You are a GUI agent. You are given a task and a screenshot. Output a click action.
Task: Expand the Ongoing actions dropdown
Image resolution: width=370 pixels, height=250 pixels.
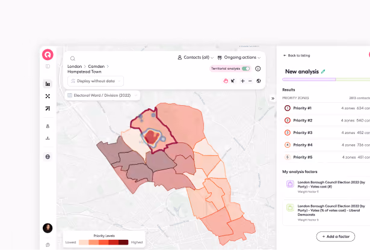click(239, 58)
